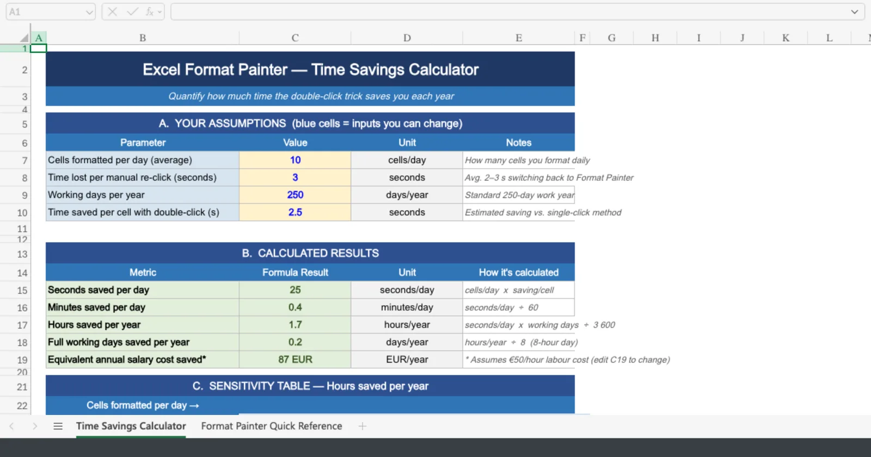Select column F header
Screen dimensions: 871x457
tap(582, 38)
